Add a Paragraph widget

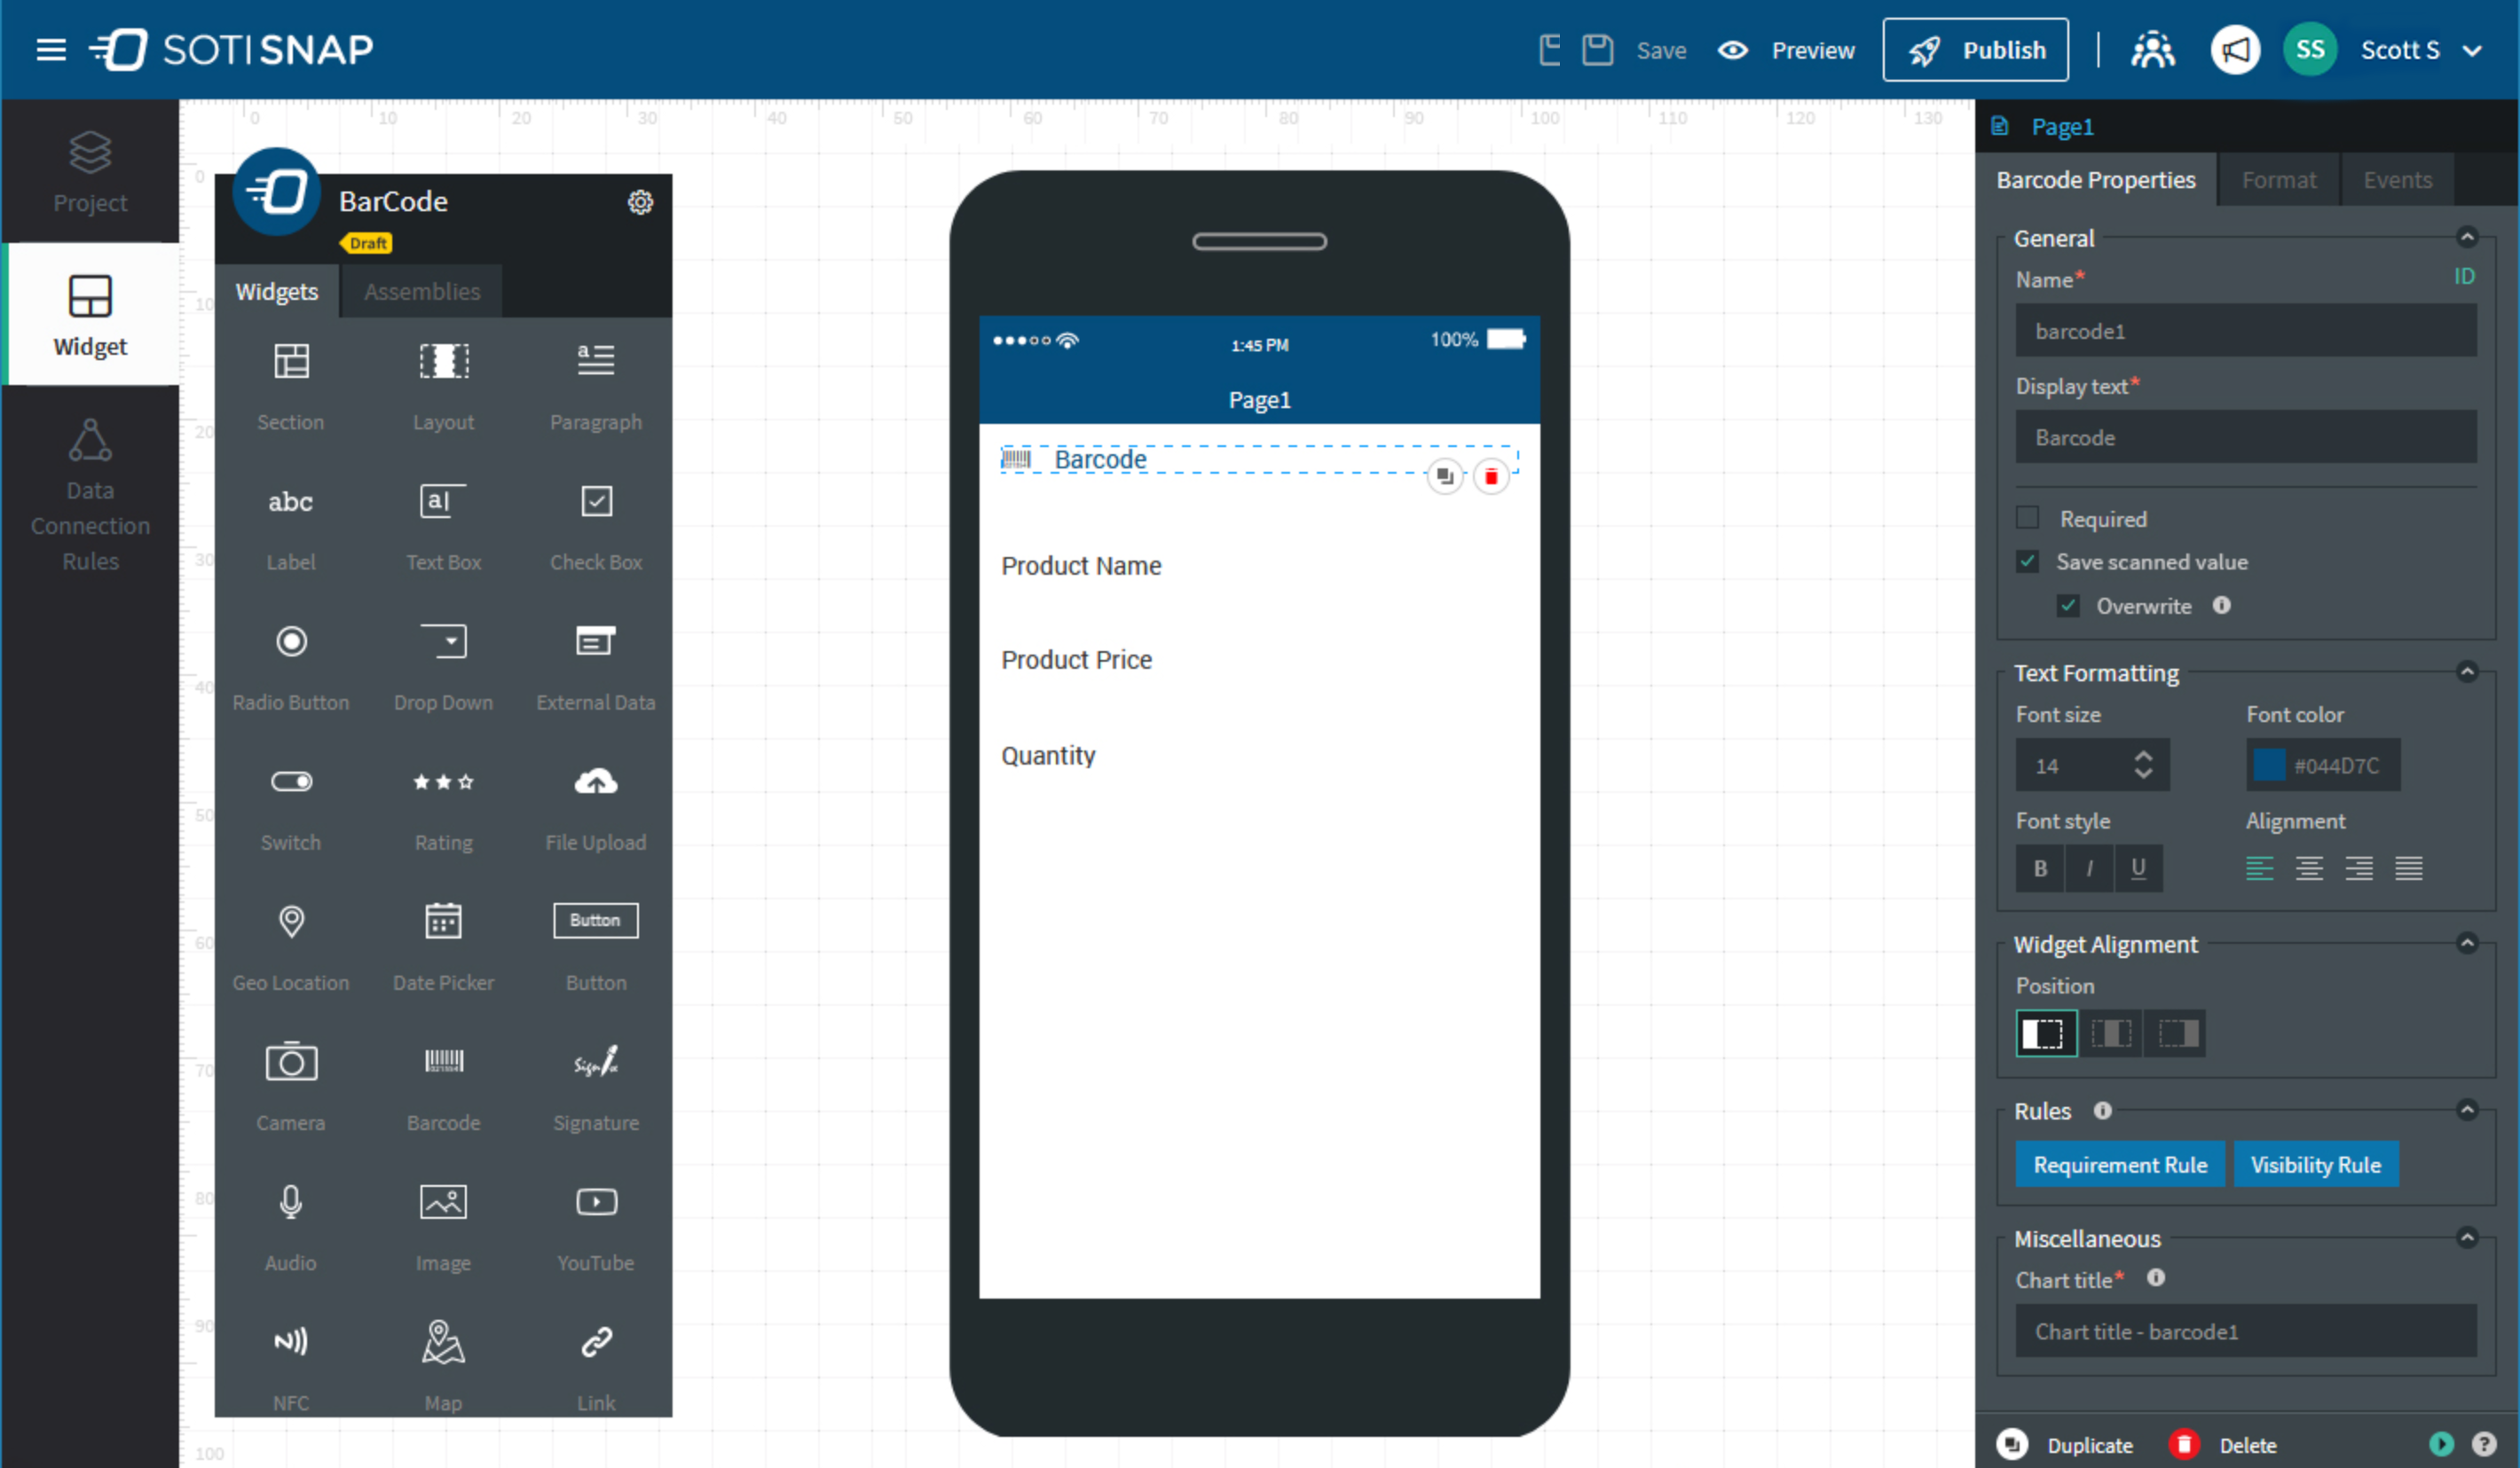pos(596,385)
